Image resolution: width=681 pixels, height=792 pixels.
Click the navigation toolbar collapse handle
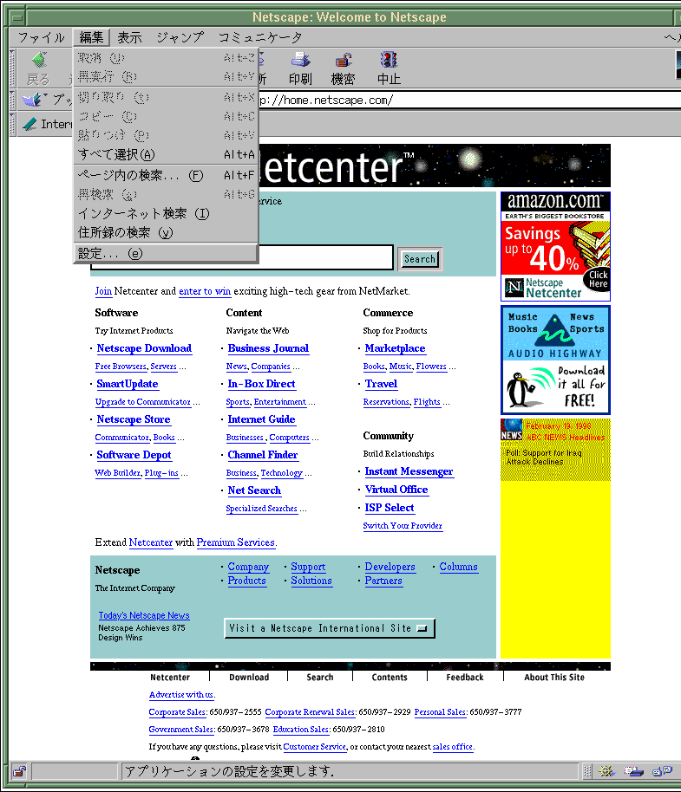point(13,68)
